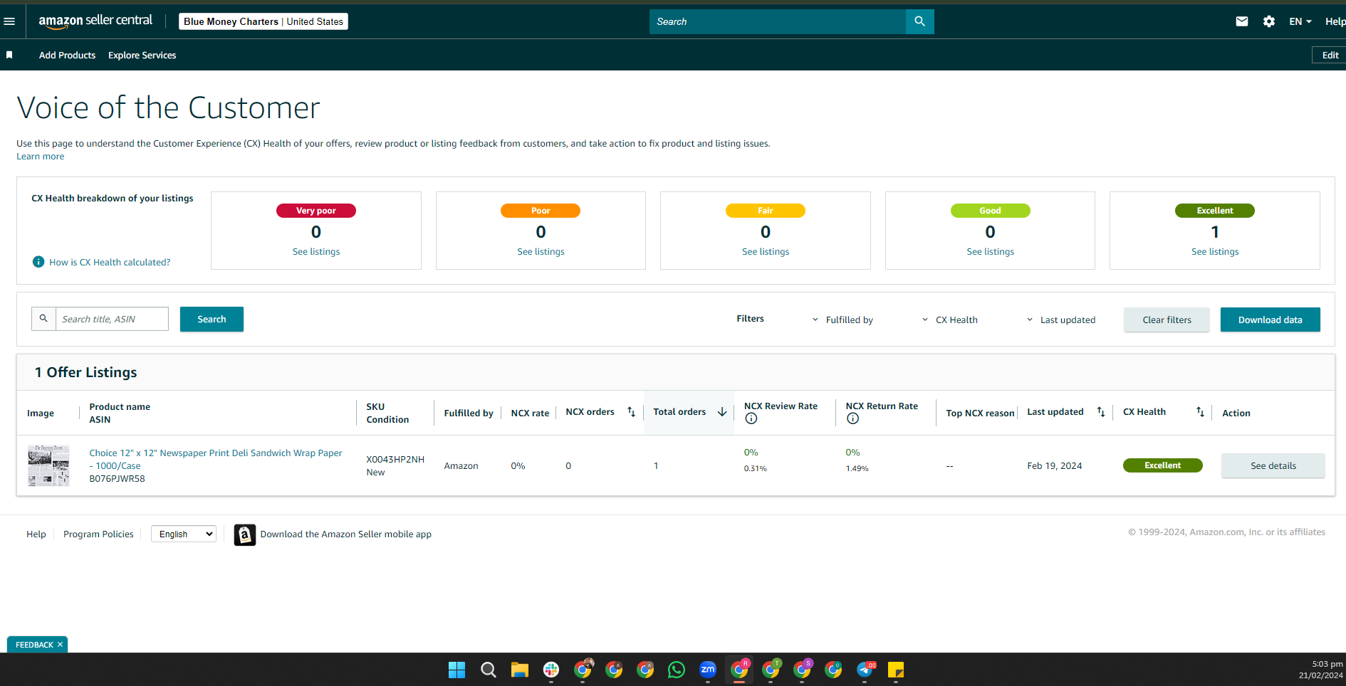Open Explore Services menu item
1346x686 pixels.
point(142,55)
